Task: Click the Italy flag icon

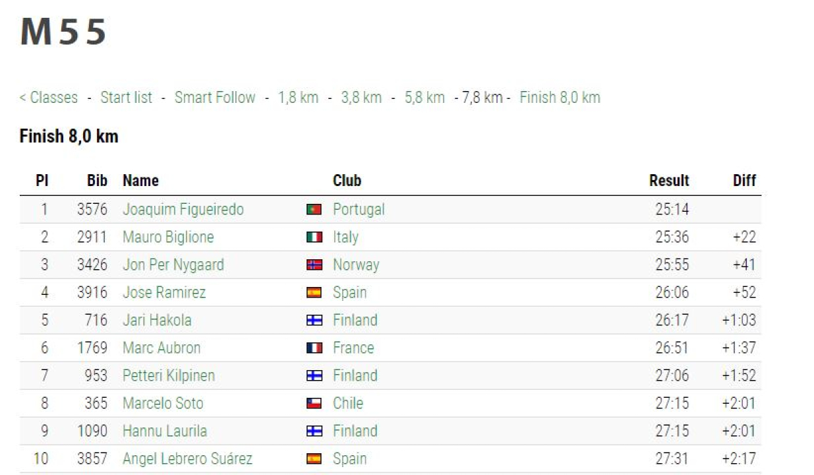Action: 314,237
